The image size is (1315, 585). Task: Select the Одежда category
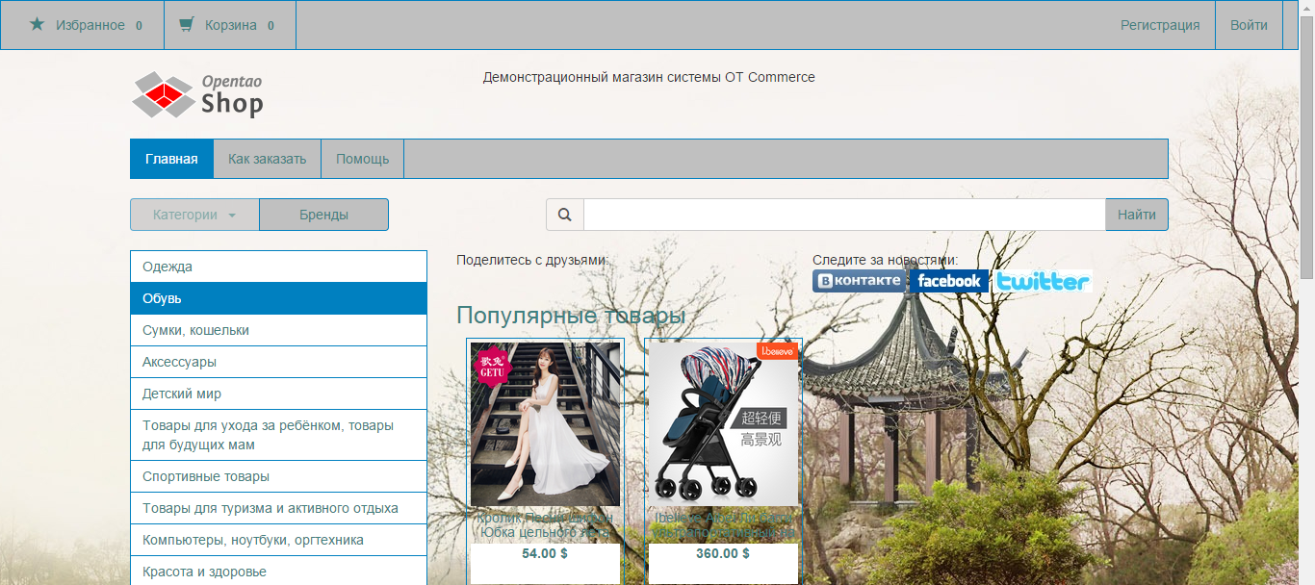(278, 267)
